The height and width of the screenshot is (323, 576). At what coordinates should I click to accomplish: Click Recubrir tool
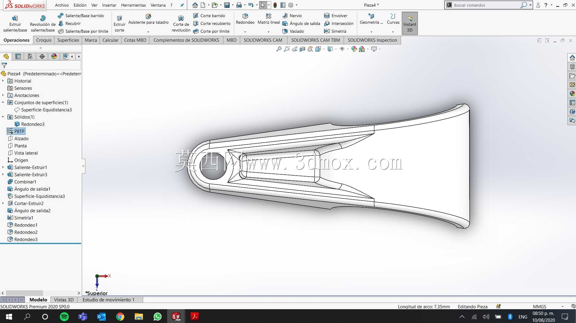pyautogui.click(x=69, y=23)
